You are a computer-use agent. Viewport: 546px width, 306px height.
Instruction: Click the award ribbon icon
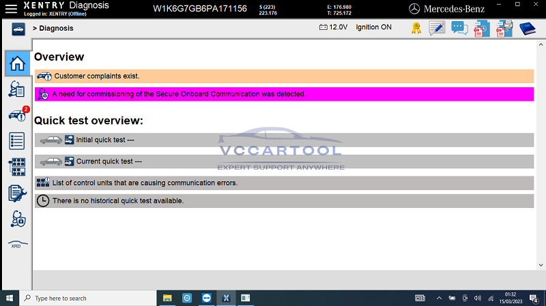tap(416, 28)
